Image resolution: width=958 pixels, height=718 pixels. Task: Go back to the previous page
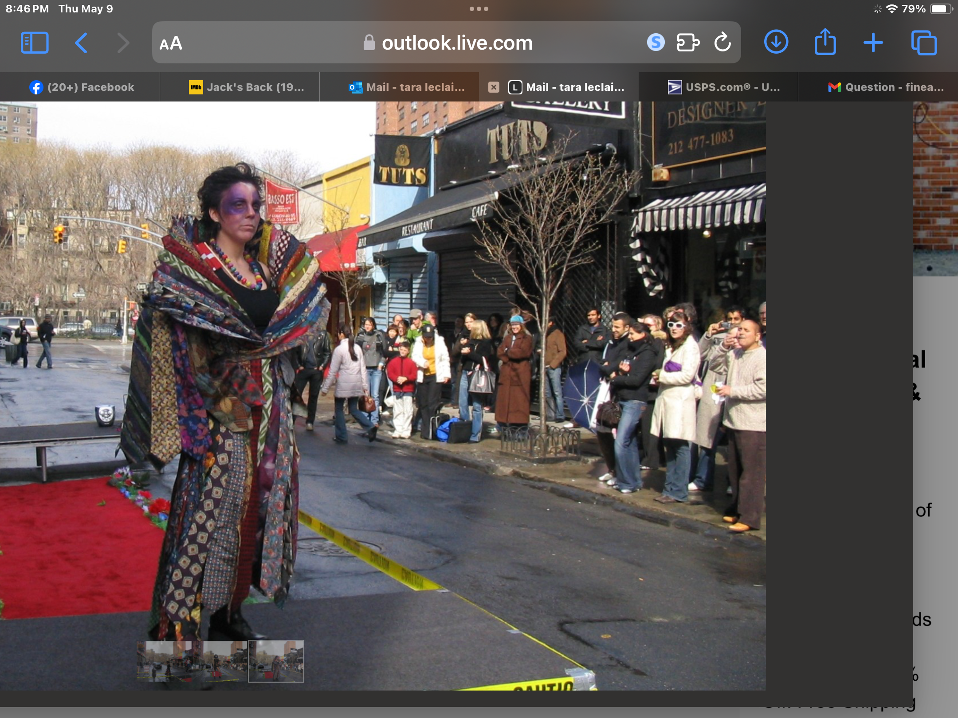81,43
